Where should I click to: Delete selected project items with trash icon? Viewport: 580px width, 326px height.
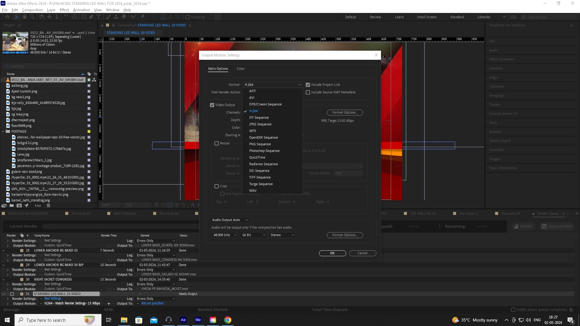pos(48,206)
